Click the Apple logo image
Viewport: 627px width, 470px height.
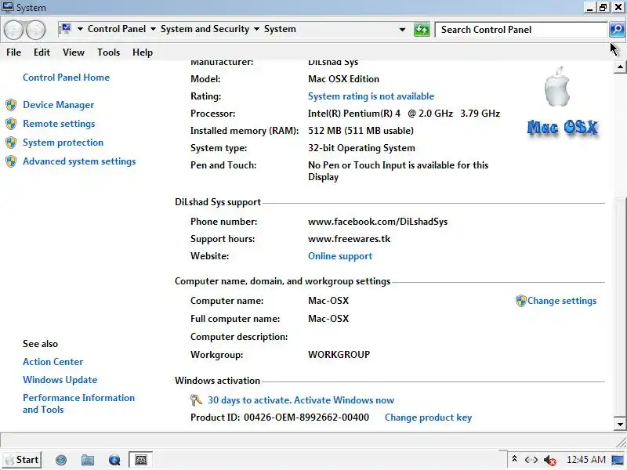click(557, 87)
